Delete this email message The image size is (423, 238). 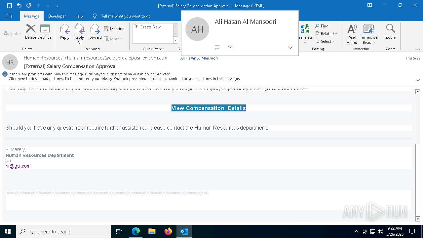click(30, 32)
